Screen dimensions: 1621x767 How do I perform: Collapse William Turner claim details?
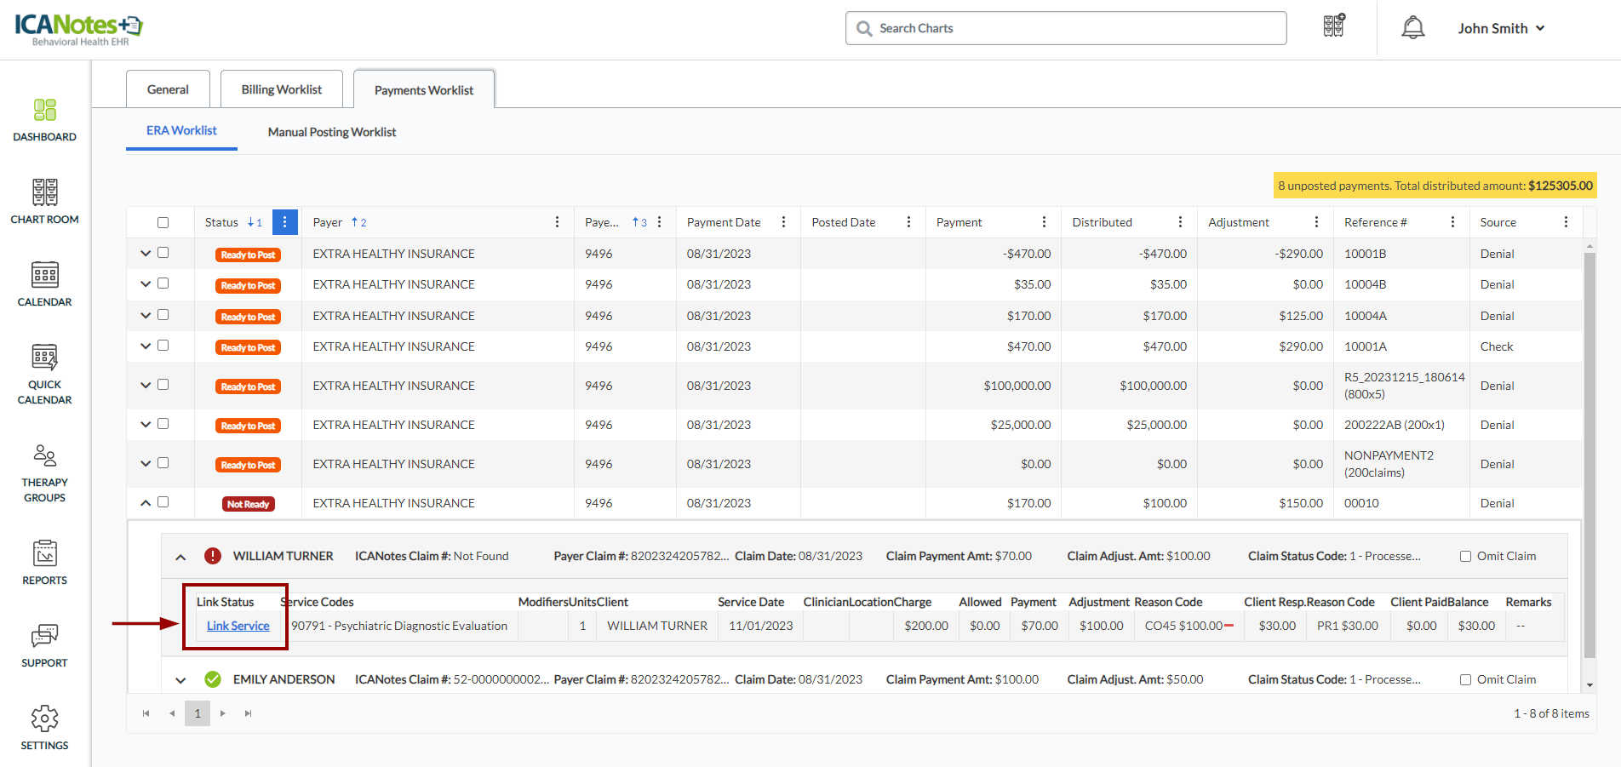pyautogui.click(x=180, y=558)
